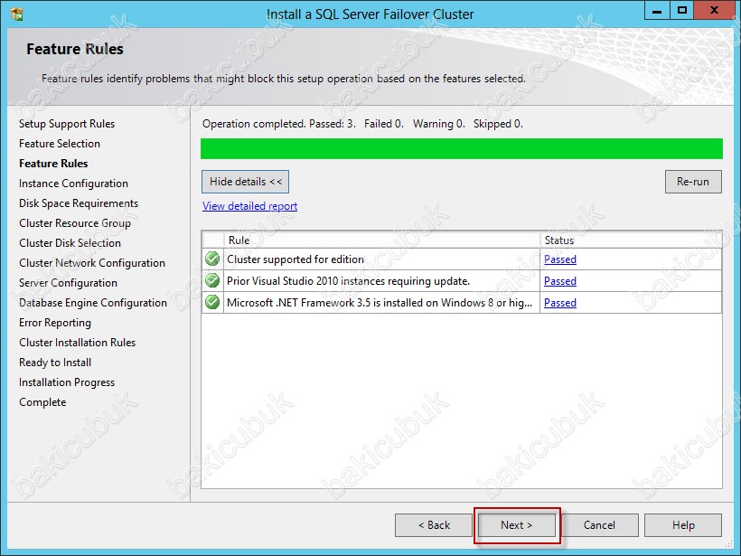Open the View detailed report link
Viewport: 741px width, 556px height.
tap(249, 206)
